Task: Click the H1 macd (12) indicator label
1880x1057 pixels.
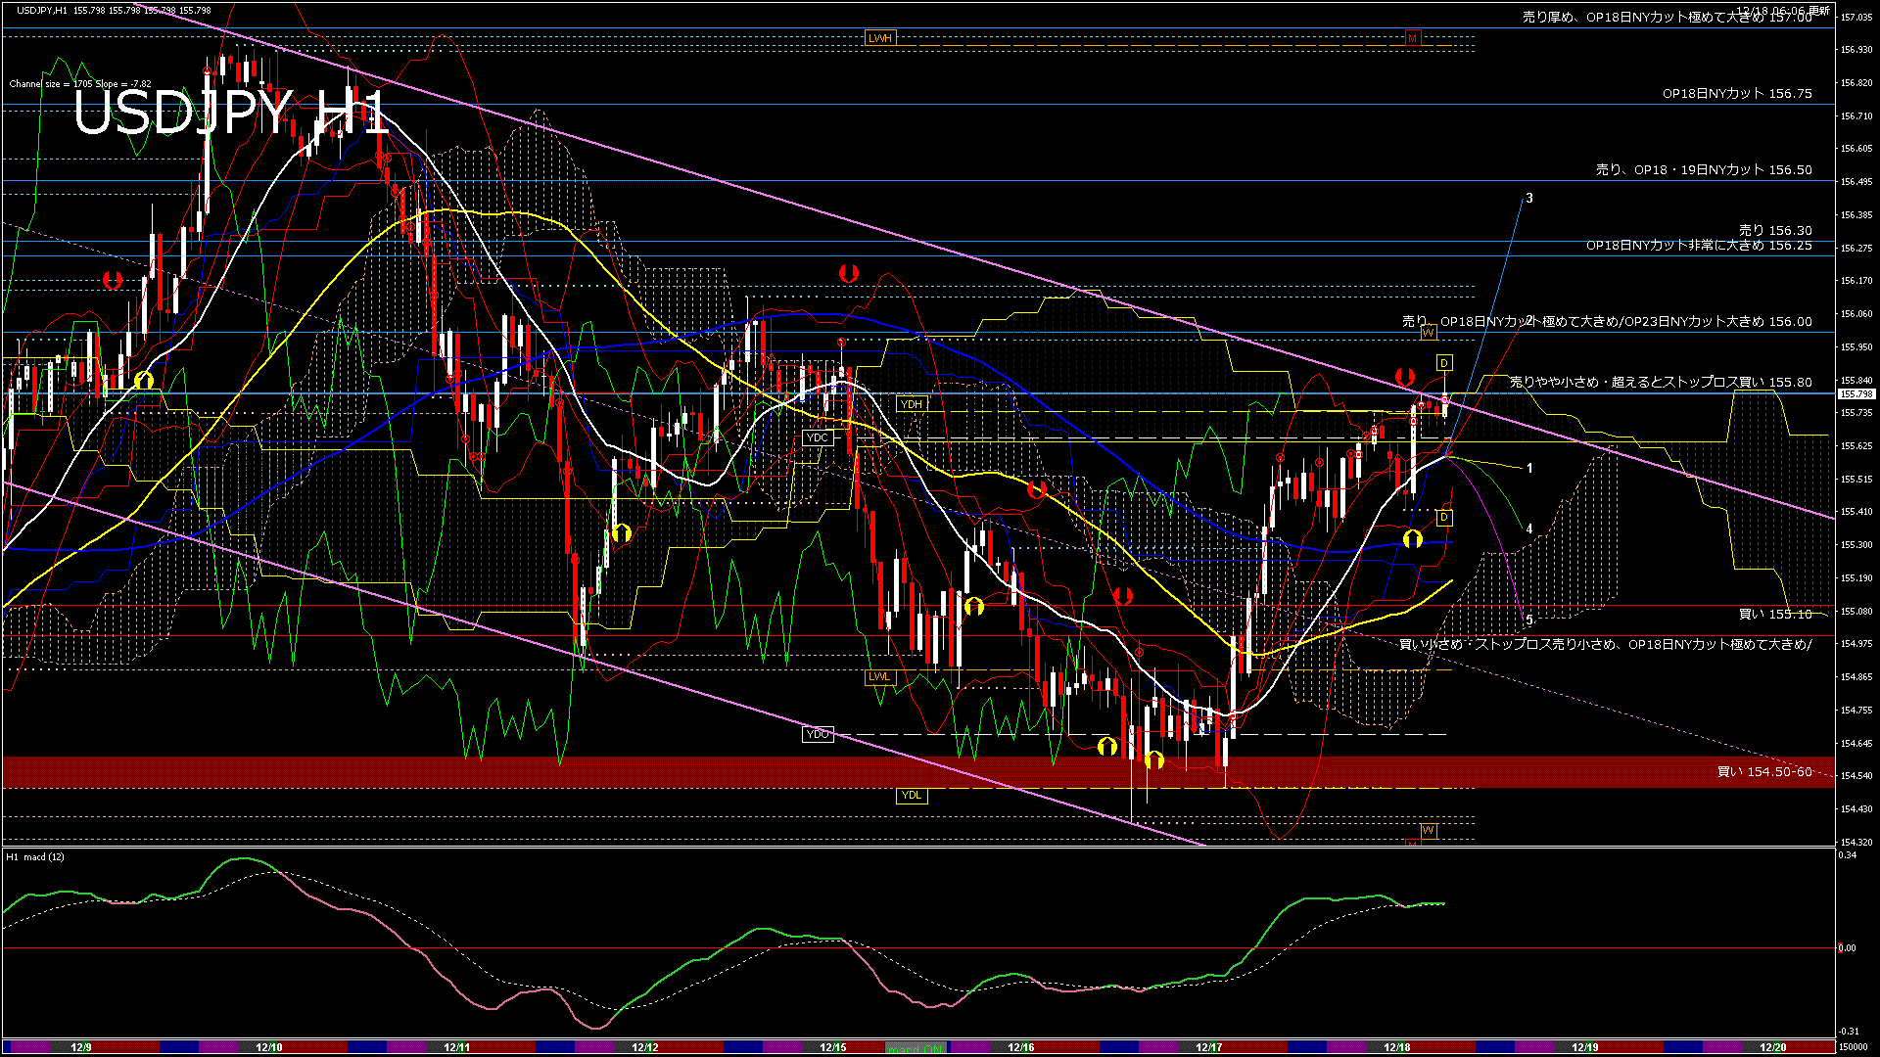Action: [36, 857]
